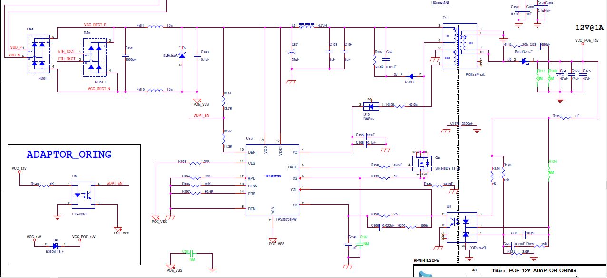Select the FB11 ferrite bead
The width and height of the screenshot is (607, 278).
tap(155, 27)
